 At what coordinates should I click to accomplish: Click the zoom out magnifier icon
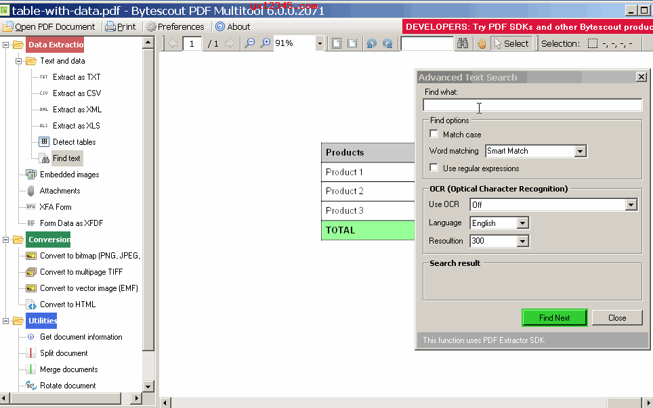(x=250, y=43)
